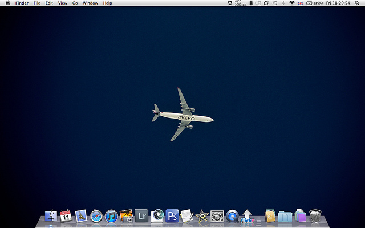
Task: Click Dropbox icon in menu bar
Action: click(230, 3)
